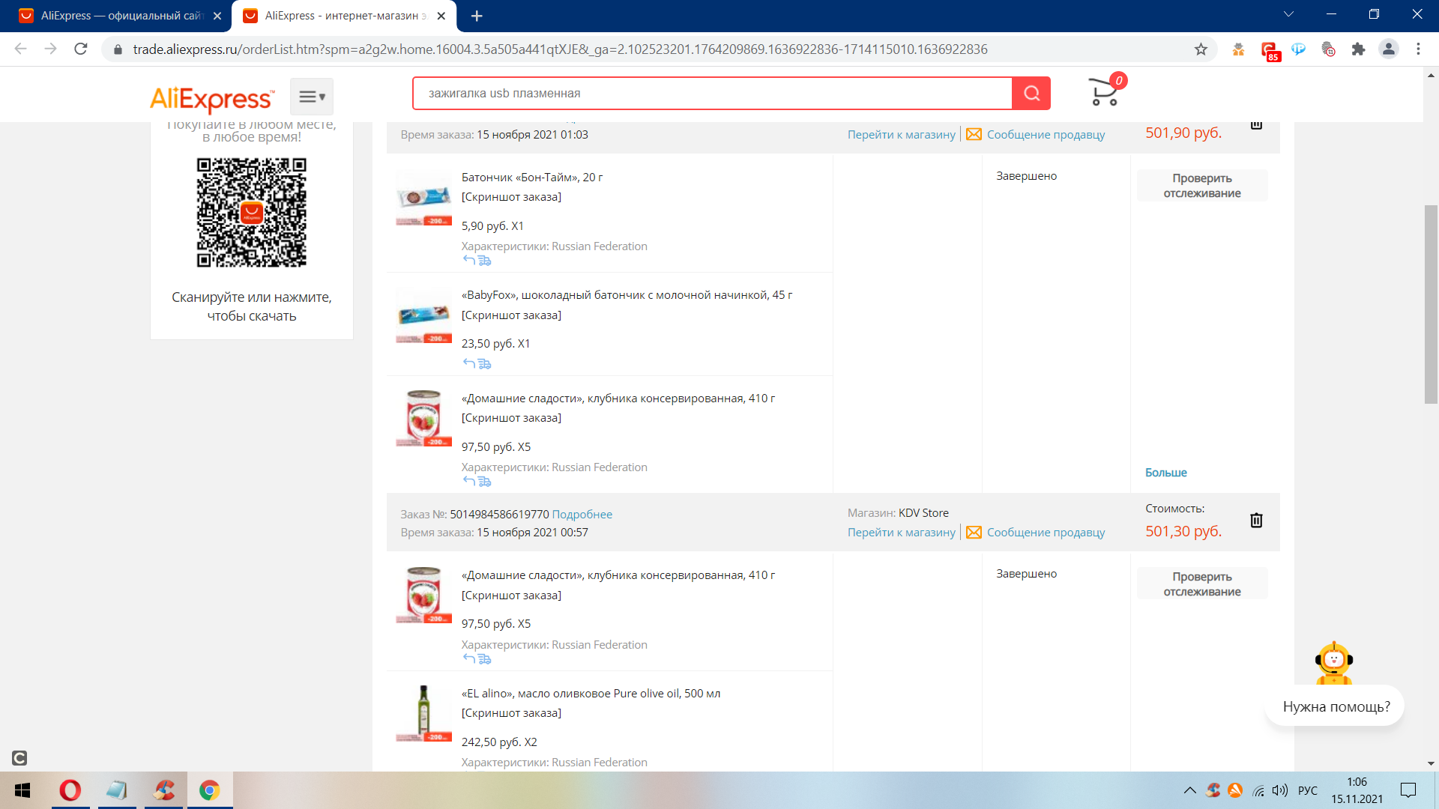Open the Extensions puzzle icon

[1358, 49]
